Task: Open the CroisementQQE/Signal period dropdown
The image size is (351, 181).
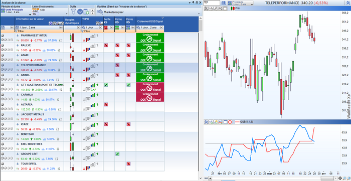Action: point(161,28)
